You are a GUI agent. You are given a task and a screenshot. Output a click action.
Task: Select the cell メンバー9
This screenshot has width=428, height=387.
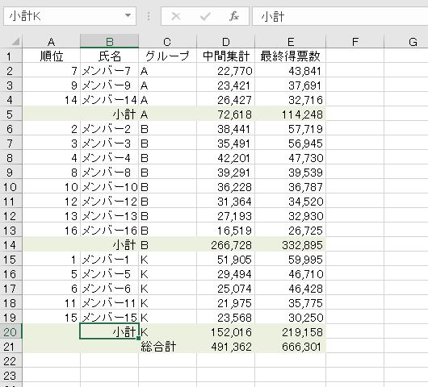click(110, 85)
